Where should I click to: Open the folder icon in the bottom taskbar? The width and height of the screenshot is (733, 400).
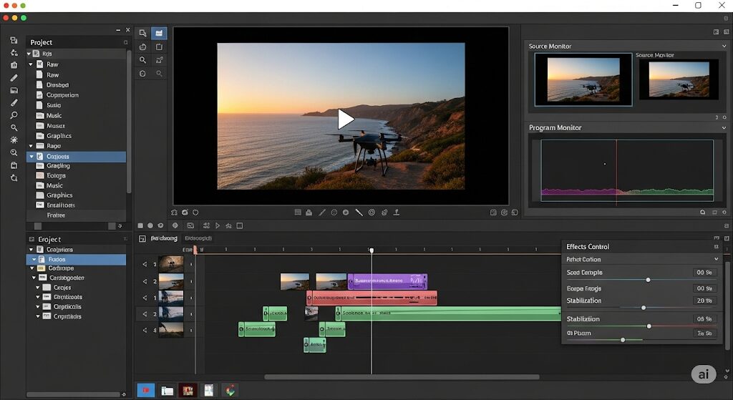click(167, 390)
